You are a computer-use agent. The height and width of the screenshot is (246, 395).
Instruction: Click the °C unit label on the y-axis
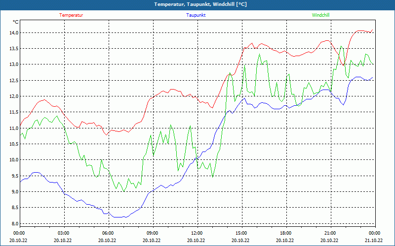point(16,22)
